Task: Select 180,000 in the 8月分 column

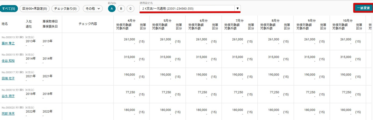Action: 274,110
